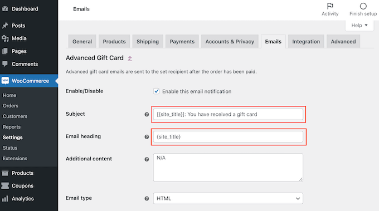Open the Email type HTML dropdown
The height and width of the screenshot is (211, 379).
[x=228, y=198]
